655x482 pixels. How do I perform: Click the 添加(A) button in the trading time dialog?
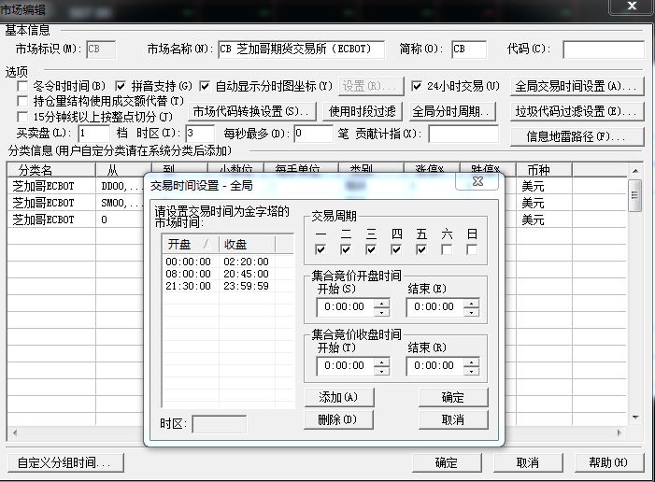click(337, 397)
